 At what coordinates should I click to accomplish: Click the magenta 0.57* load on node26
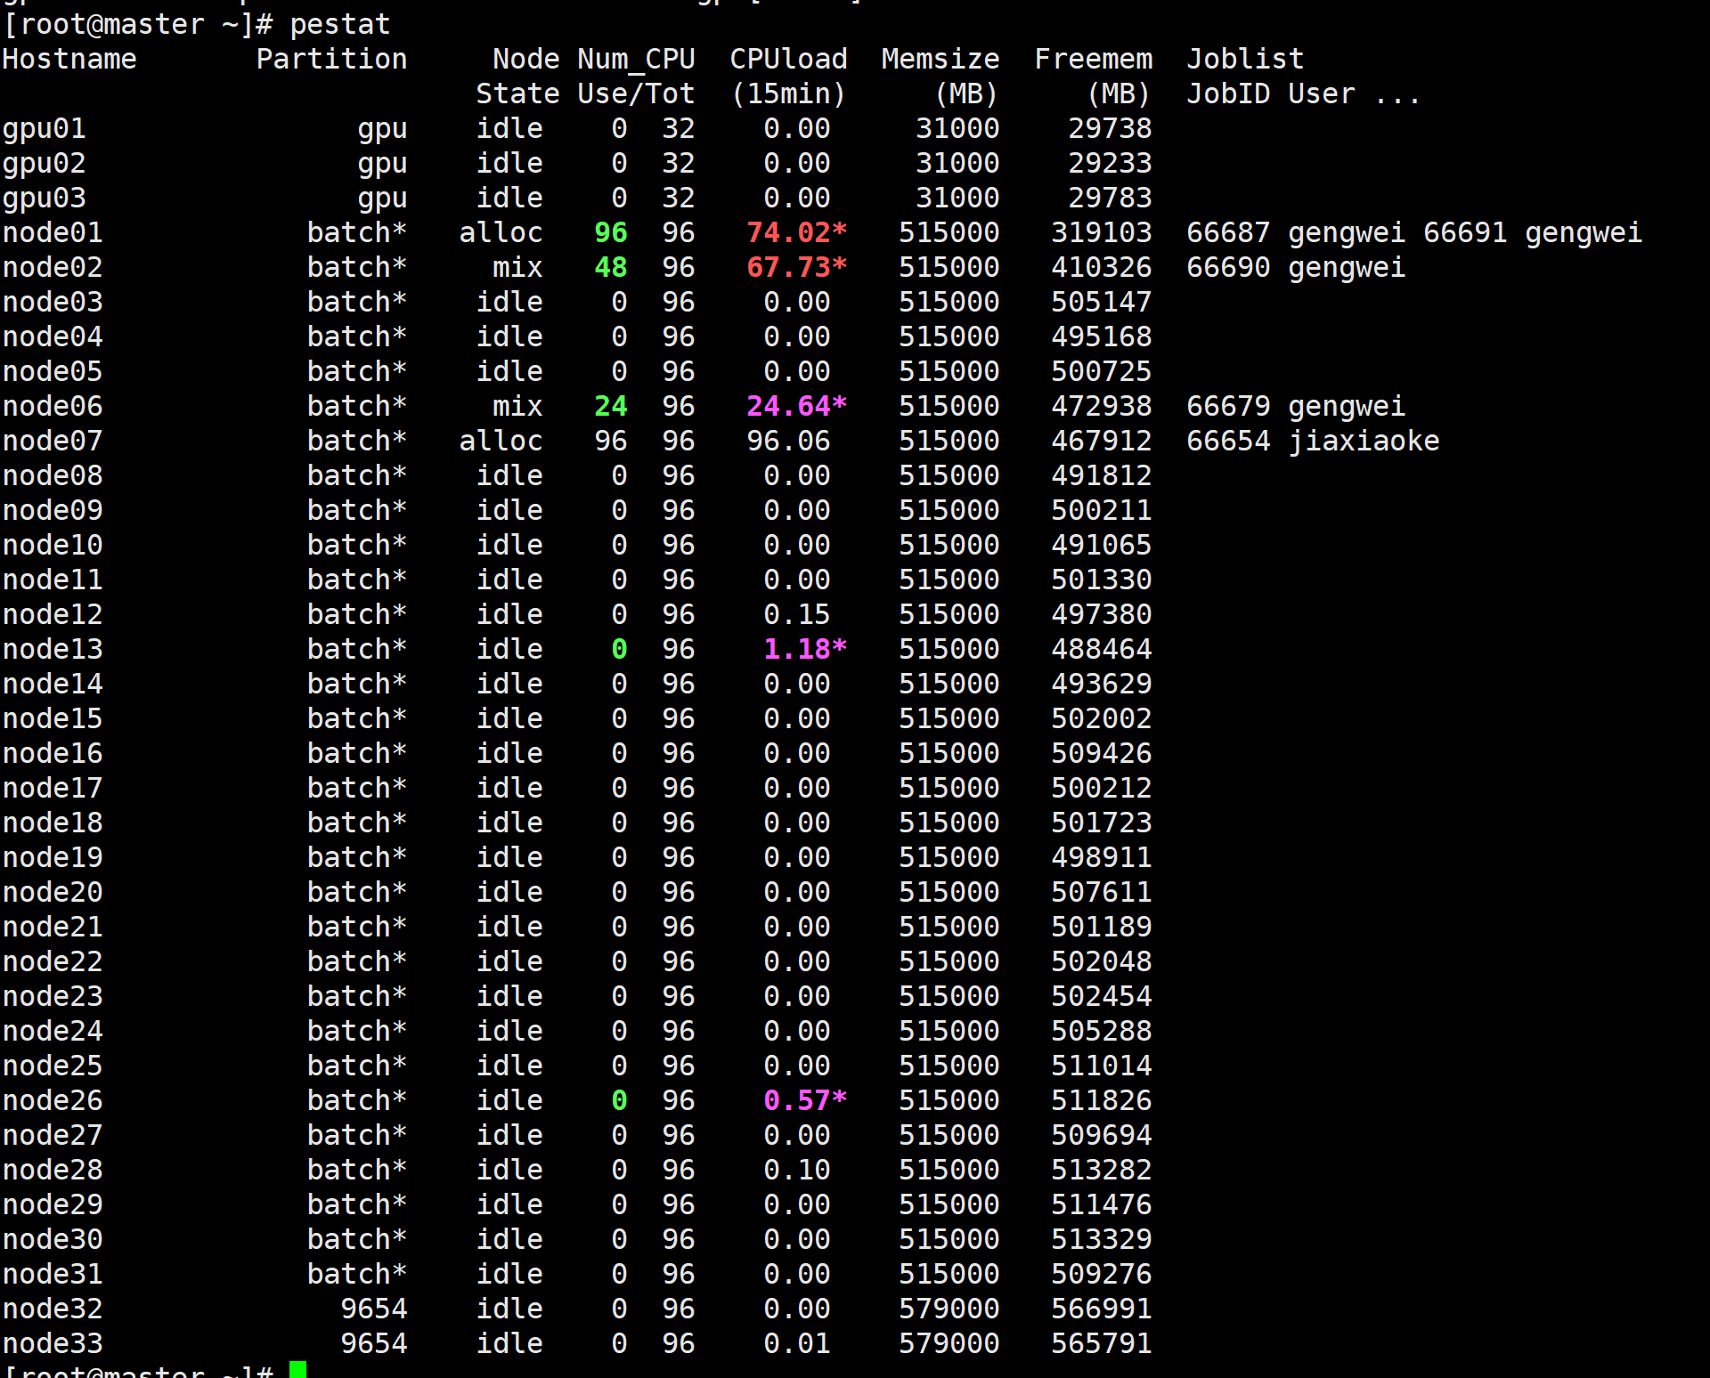click(x=804, y=1100)
